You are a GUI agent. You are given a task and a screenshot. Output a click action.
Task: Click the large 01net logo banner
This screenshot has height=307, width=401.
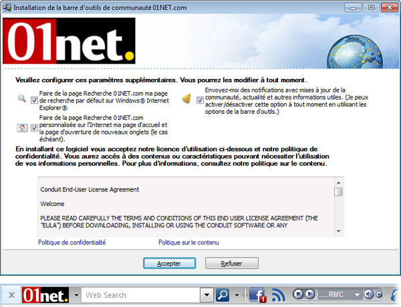click(x=69, y=41)
